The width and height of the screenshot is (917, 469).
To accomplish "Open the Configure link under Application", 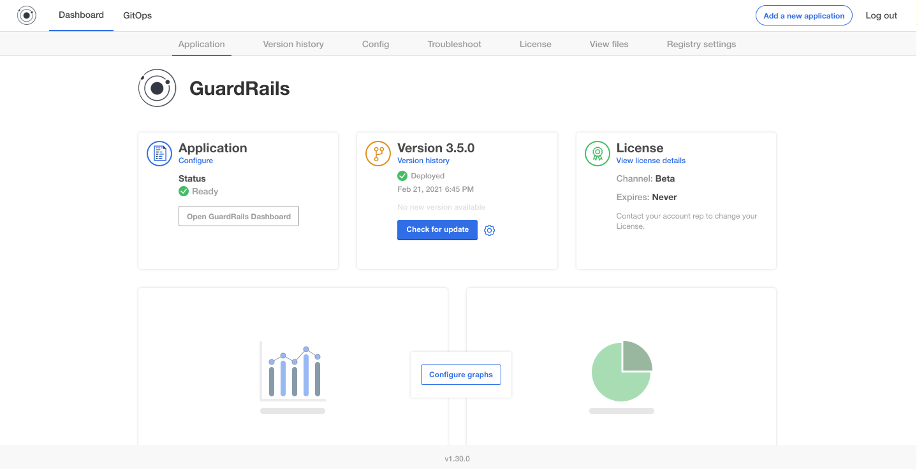I will [x=196, y=161].
